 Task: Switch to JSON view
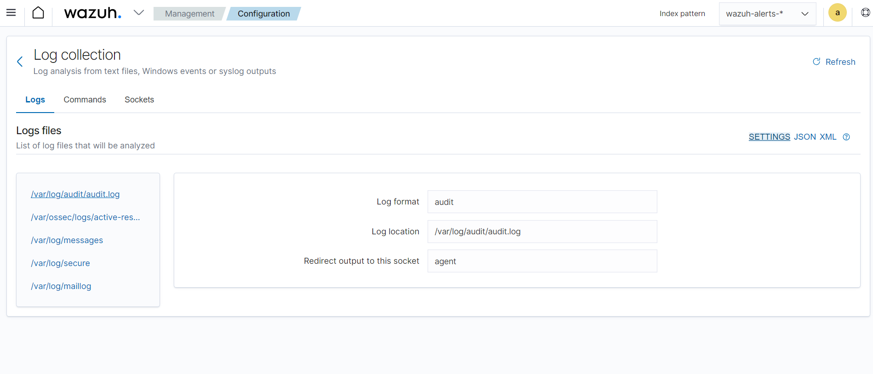coord(805,137)
